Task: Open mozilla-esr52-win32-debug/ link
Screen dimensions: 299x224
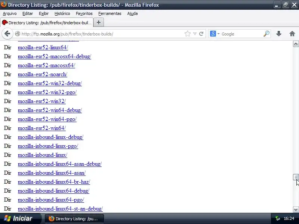Action: 50,83
